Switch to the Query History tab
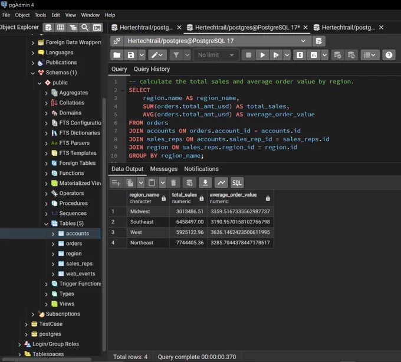401x362 pixels. [x=152, y=69]
